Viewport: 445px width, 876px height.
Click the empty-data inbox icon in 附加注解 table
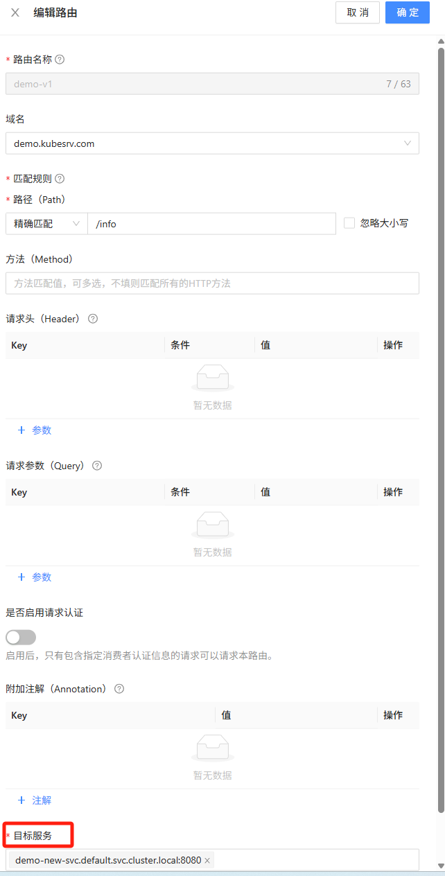point(213,748)
